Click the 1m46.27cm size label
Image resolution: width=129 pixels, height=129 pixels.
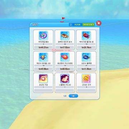pyautogui.click(x=43, y=47)
